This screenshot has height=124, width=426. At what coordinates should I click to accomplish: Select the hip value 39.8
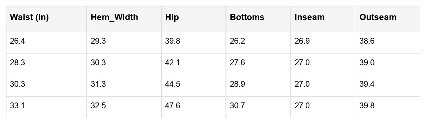point(173,41)
